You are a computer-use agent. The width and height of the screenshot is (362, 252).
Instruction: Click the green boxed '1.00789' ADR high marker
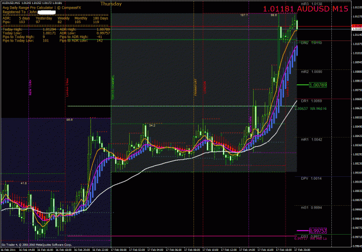click(318, 85)
